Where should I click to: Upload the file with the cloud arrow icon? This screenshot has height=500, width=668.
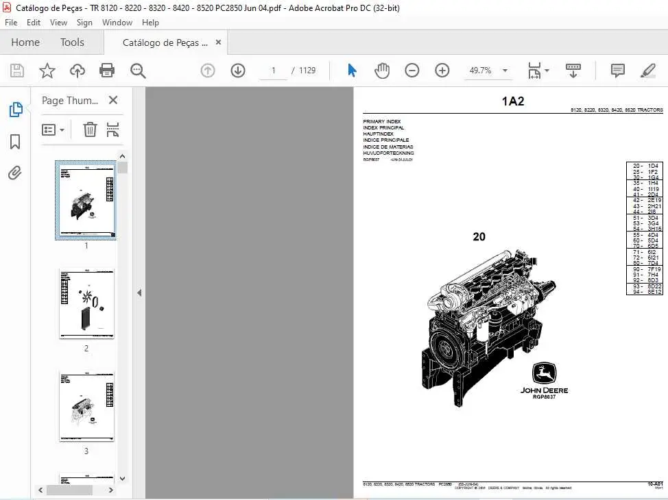(77, 71)
